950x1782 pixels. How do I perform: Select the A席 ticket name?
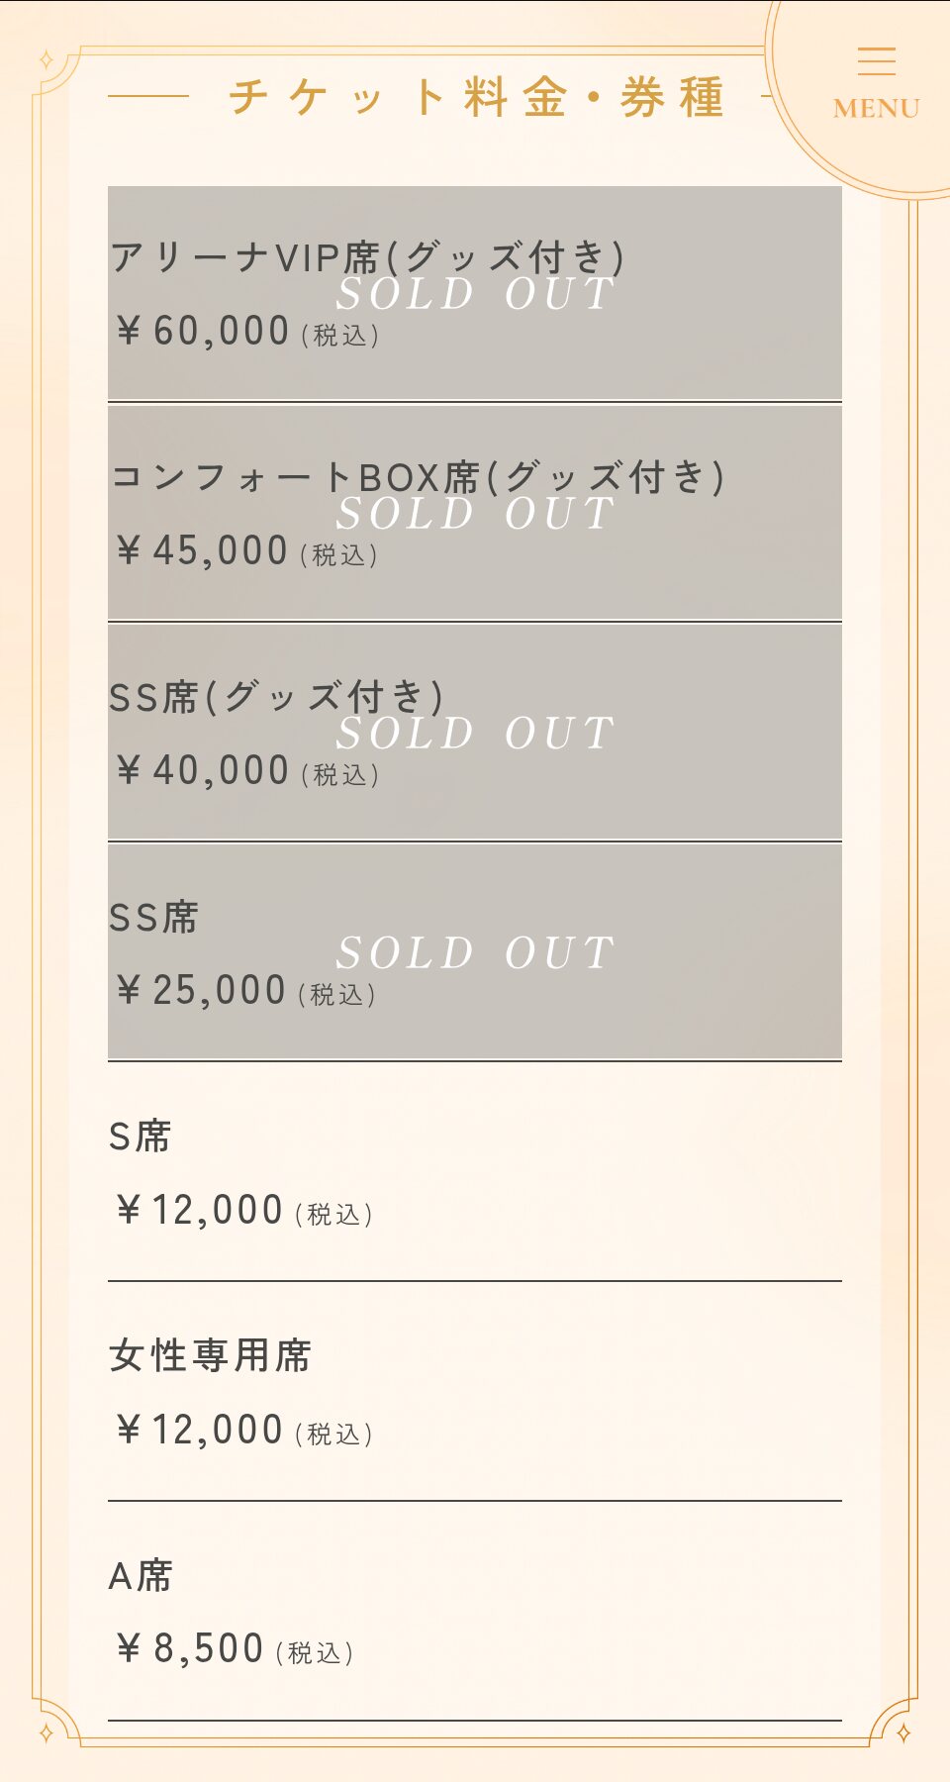[x=140, y=1576]
